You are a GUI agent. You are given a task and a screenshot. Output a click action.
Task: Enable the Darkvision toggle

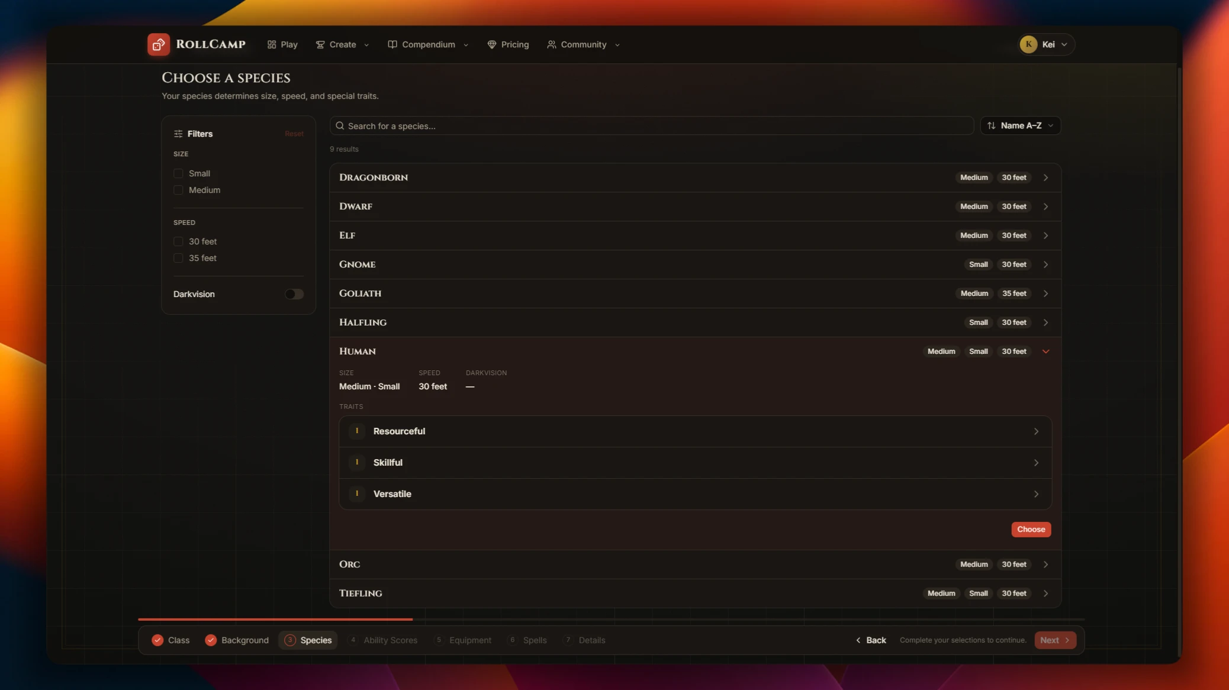(294, 294)
